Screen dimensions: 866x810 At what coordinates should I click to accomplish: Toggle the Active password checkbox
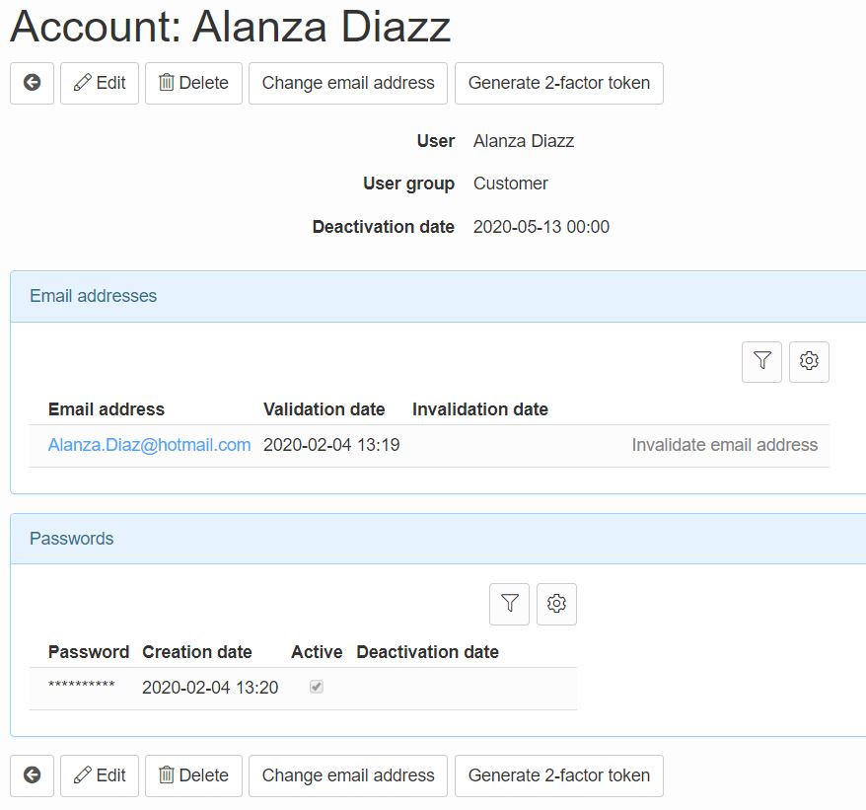317,687
